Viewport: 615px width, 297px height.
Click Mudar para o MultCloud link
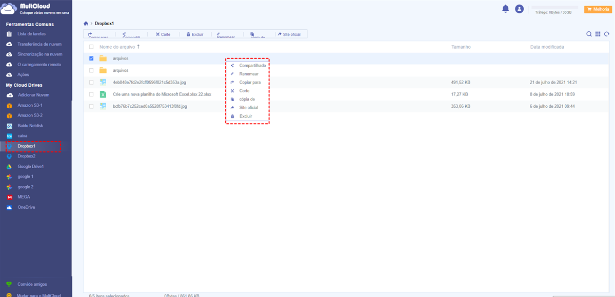39,295
